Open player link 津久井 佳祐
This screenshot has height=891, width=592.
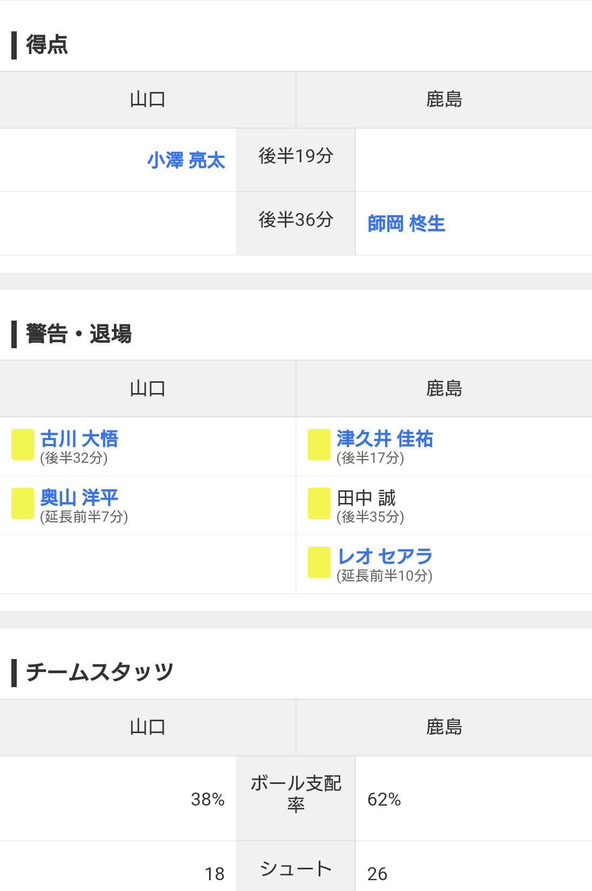pyautogui.click(x=385, y=438)
